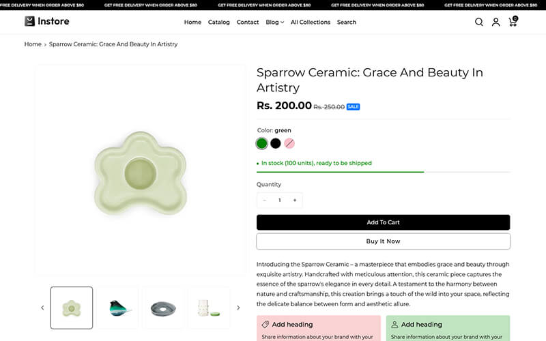
Task: Choose the pink crossed-out color option
Action: (289, 143)
